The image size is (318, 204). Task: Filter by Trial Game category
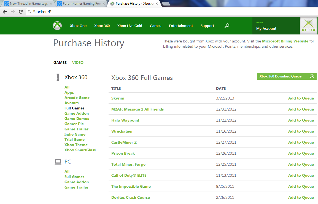click(x=74, y=140)
